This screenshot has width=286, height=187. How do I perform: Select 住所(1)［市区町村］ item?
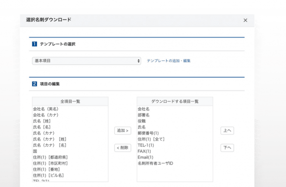click(70, 163)
